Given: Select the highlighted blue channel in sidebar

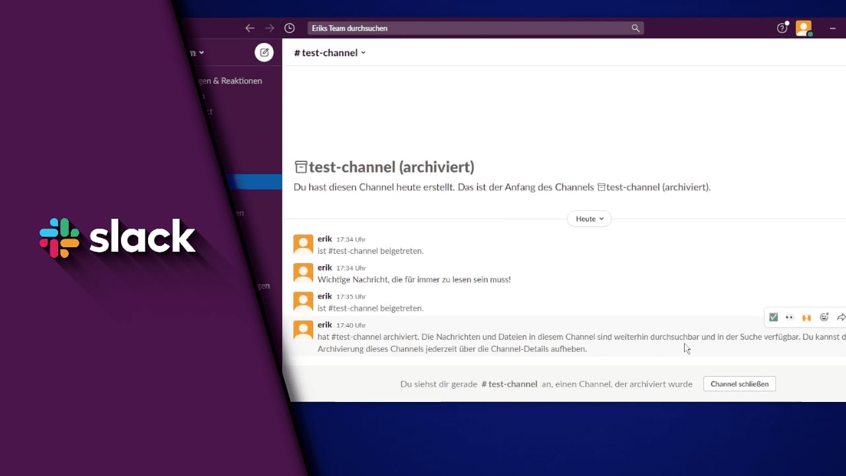Looking at the screenshot, I should tap(254, 182).
